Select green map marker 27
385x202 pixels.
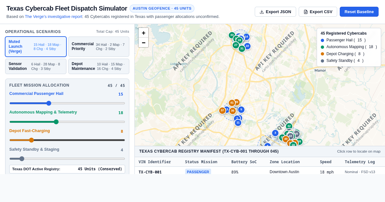tap(236, 45)
